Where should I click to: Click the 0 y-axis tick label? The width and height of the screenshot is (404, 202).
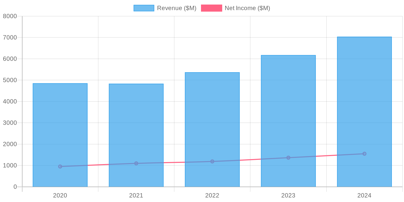click(15, 187)
